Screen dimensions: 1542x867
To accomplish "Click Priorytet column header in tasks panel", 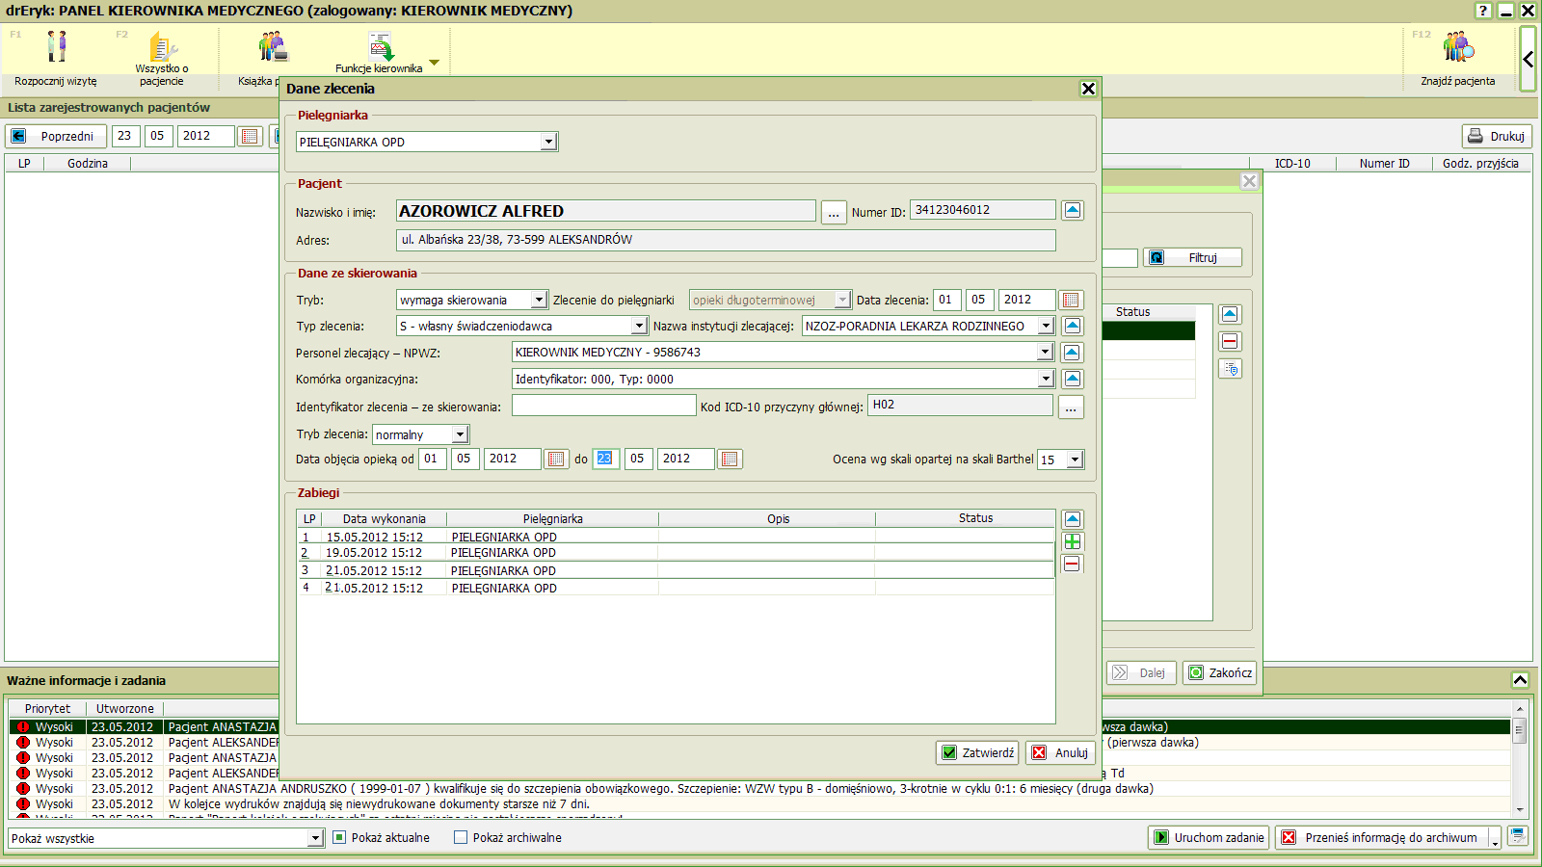I will 47,708.
